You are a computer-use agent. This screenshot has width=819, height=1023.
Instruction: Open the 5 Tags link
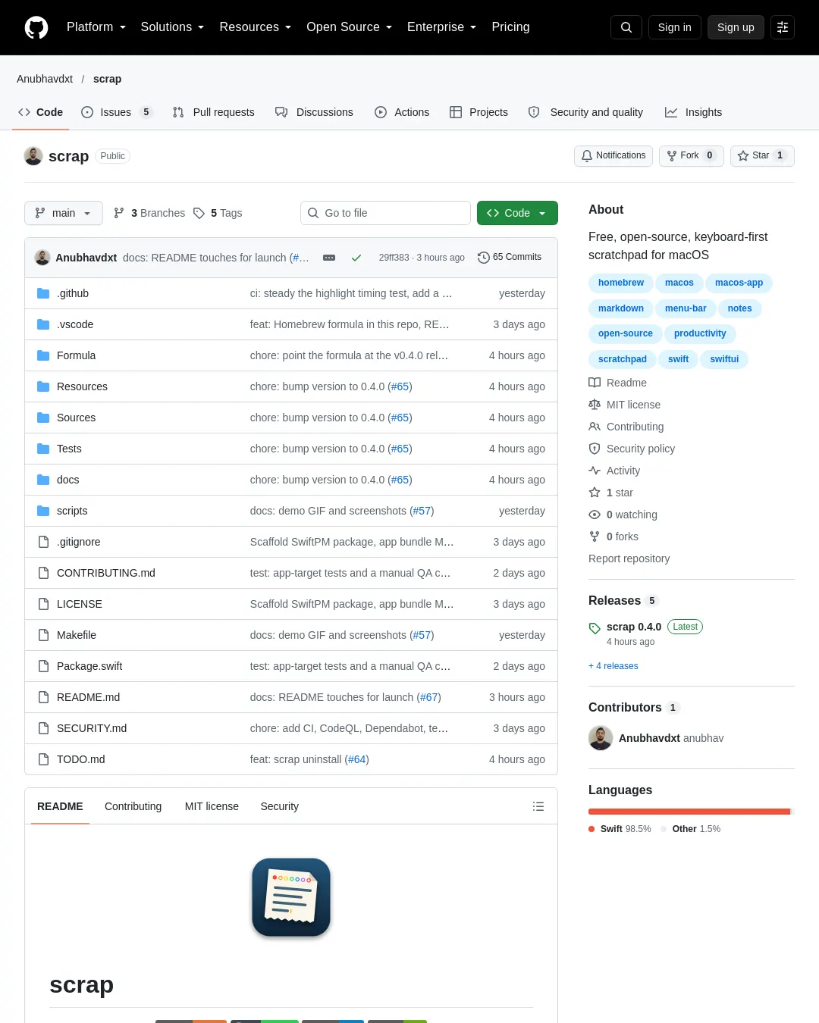(218, 213)
